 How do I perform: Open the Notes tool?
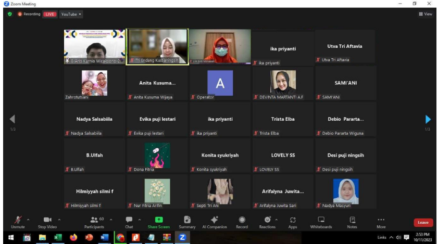pos(352,222)
